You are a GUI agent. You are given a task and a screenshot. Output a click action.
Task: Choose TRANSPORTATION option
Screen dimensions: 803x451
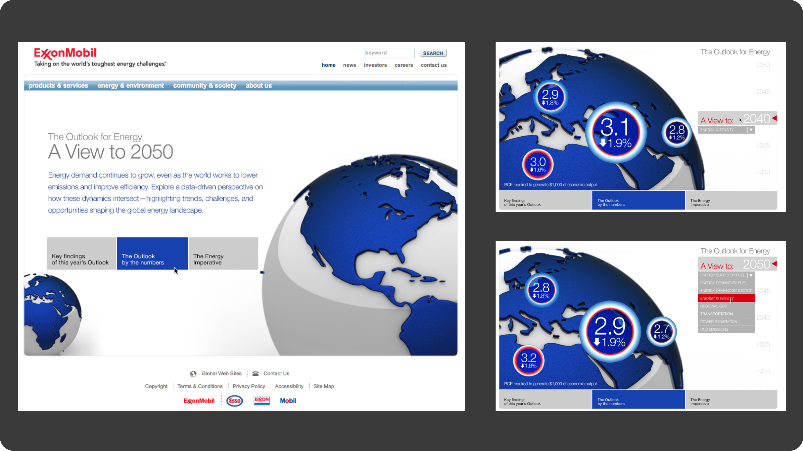(726, 314)
